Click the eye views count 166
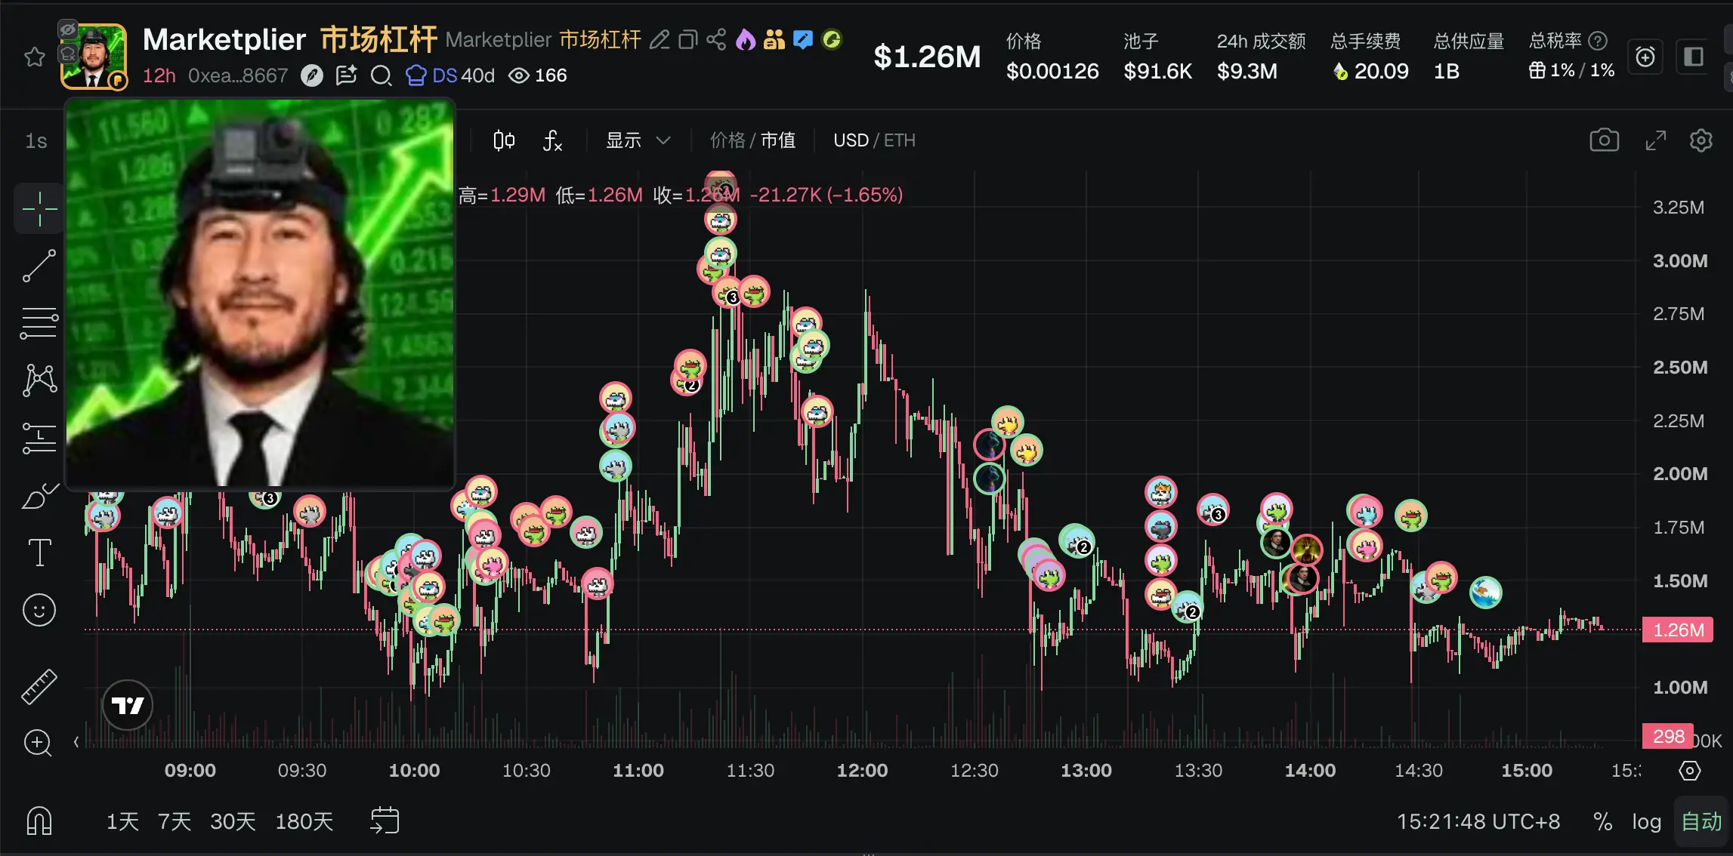 (x=537, y=75)
